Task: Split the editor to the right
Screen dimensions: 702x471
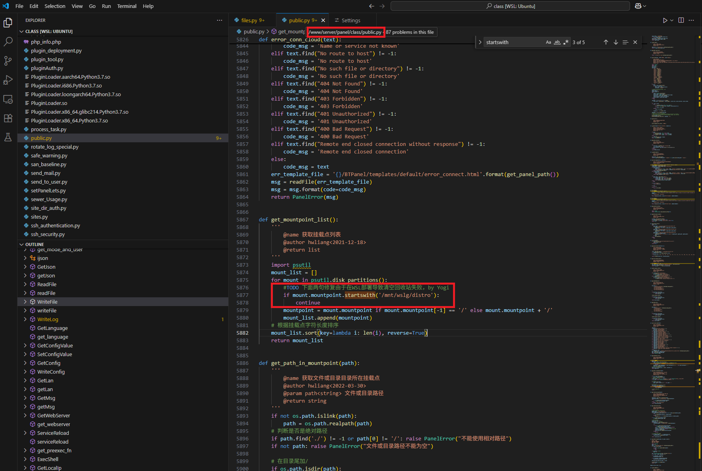Action: (x=681, y=20)
